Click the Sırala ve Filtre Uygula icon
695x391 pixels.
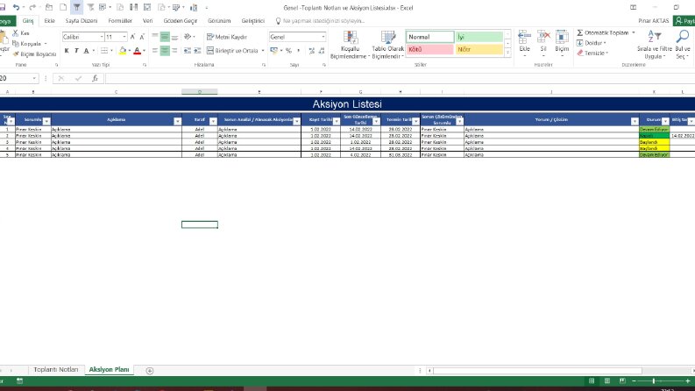coord(654,36)
